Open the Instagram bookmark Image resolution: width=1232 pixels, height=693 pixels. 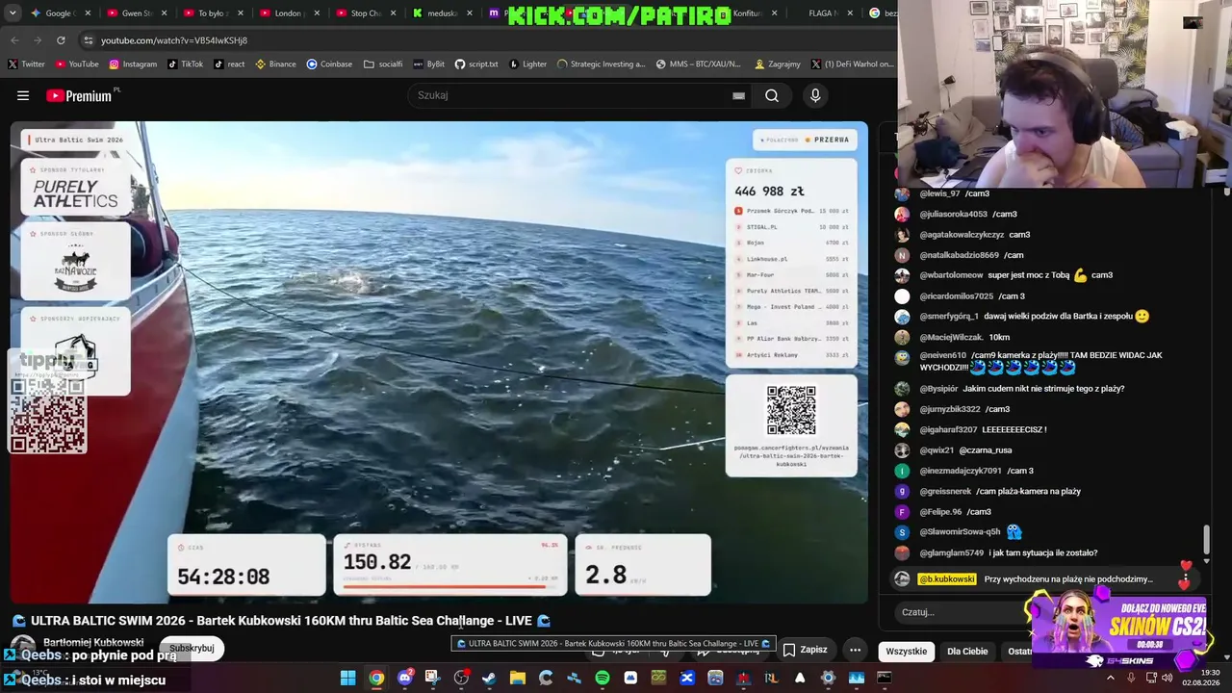(133, 64)
